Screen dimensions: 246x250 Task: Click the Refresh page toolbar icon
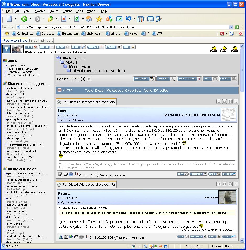(77, 19)
